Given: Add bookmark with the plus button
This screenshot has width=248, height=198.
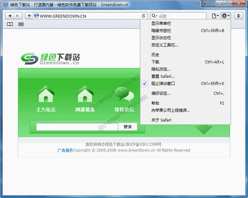Looking at the screenshot, I should click(29, 16).
